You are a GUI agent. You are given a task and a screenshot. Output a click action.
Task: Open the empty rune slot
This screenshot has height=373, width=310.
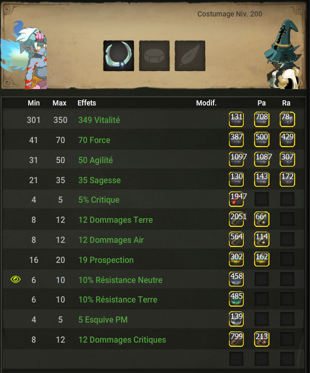[154, 56]
